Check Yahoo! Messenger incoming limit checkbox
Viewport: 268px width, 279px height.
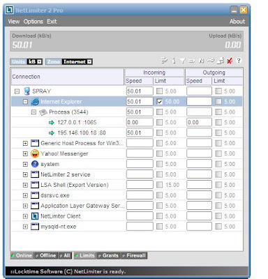click(160, 153)
